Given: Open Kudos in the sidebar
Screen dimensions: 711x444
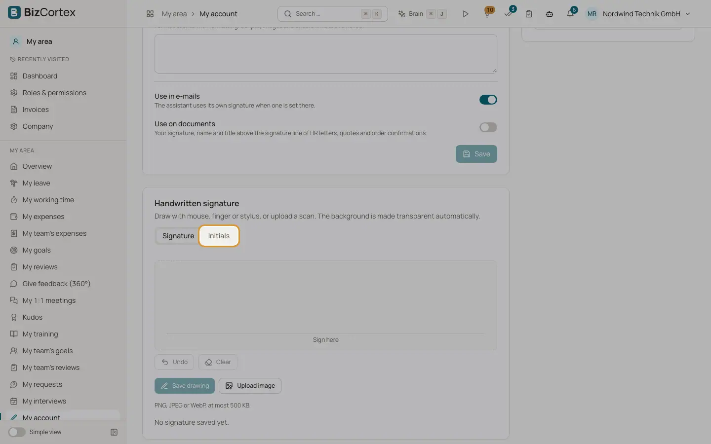Looking at the screenshot, I should (x=63, y=317).
